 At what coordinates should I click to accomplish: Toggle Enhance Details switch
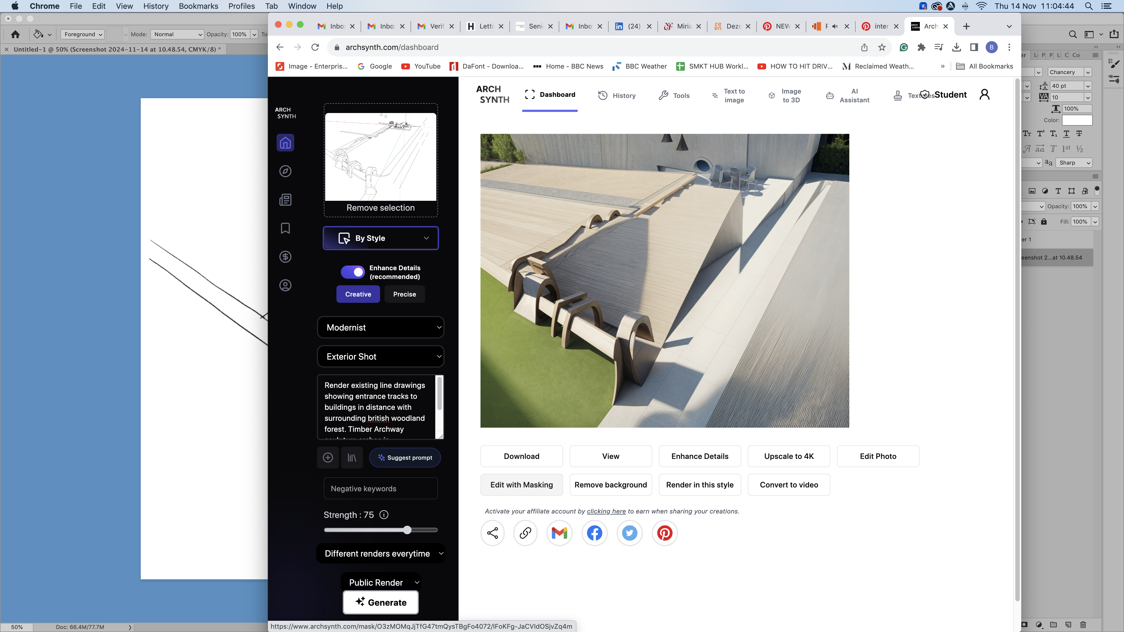pos(353,272)
